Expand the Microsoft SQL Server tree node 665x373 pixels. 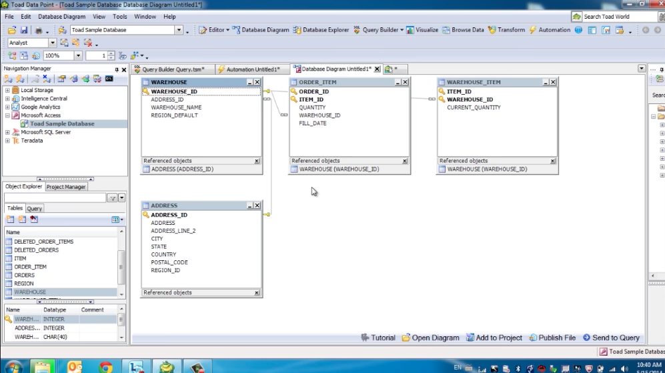tap(7, 132)
